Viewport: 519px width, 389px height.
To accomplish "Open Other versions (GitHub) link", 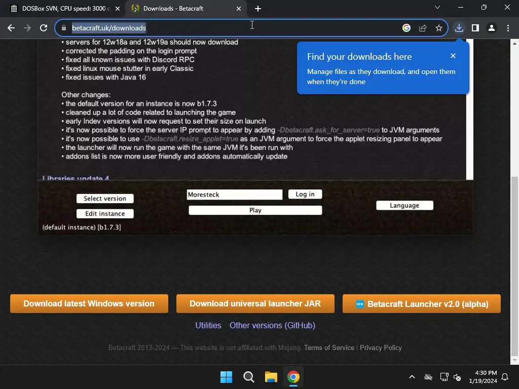I will pos(272,326).
